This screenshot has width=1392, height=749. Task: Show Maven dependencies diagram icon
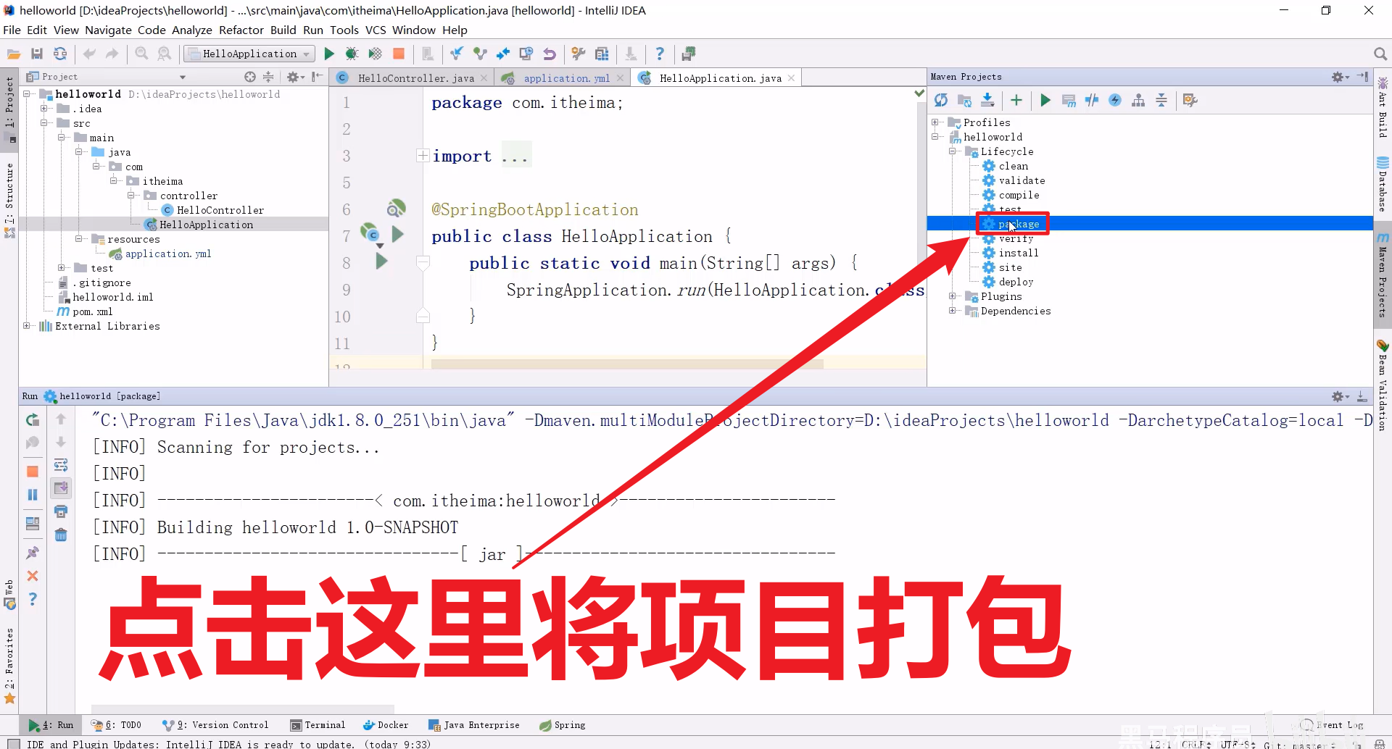tap(1138, 100)
